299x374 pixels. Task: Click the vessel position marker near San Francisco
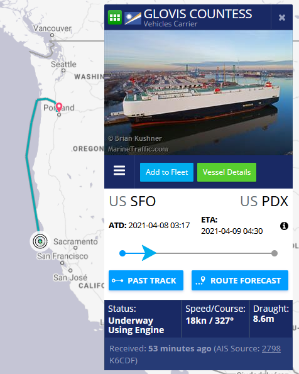[x=40, y=241]
